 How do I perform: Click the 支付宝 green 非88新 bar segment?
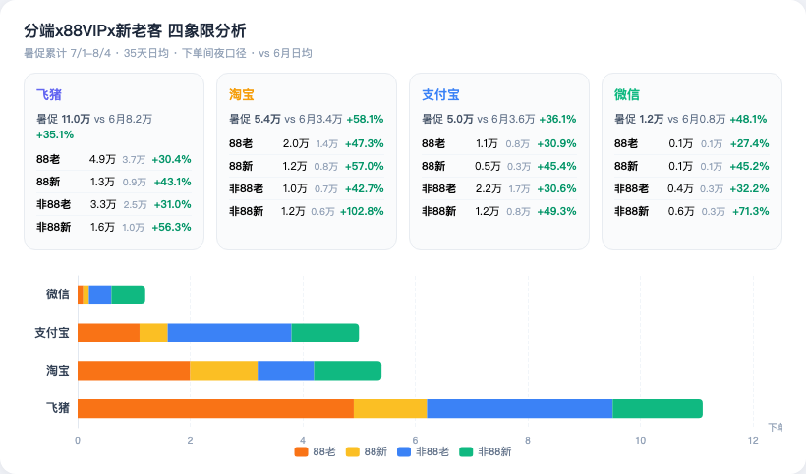coord(325,333)
